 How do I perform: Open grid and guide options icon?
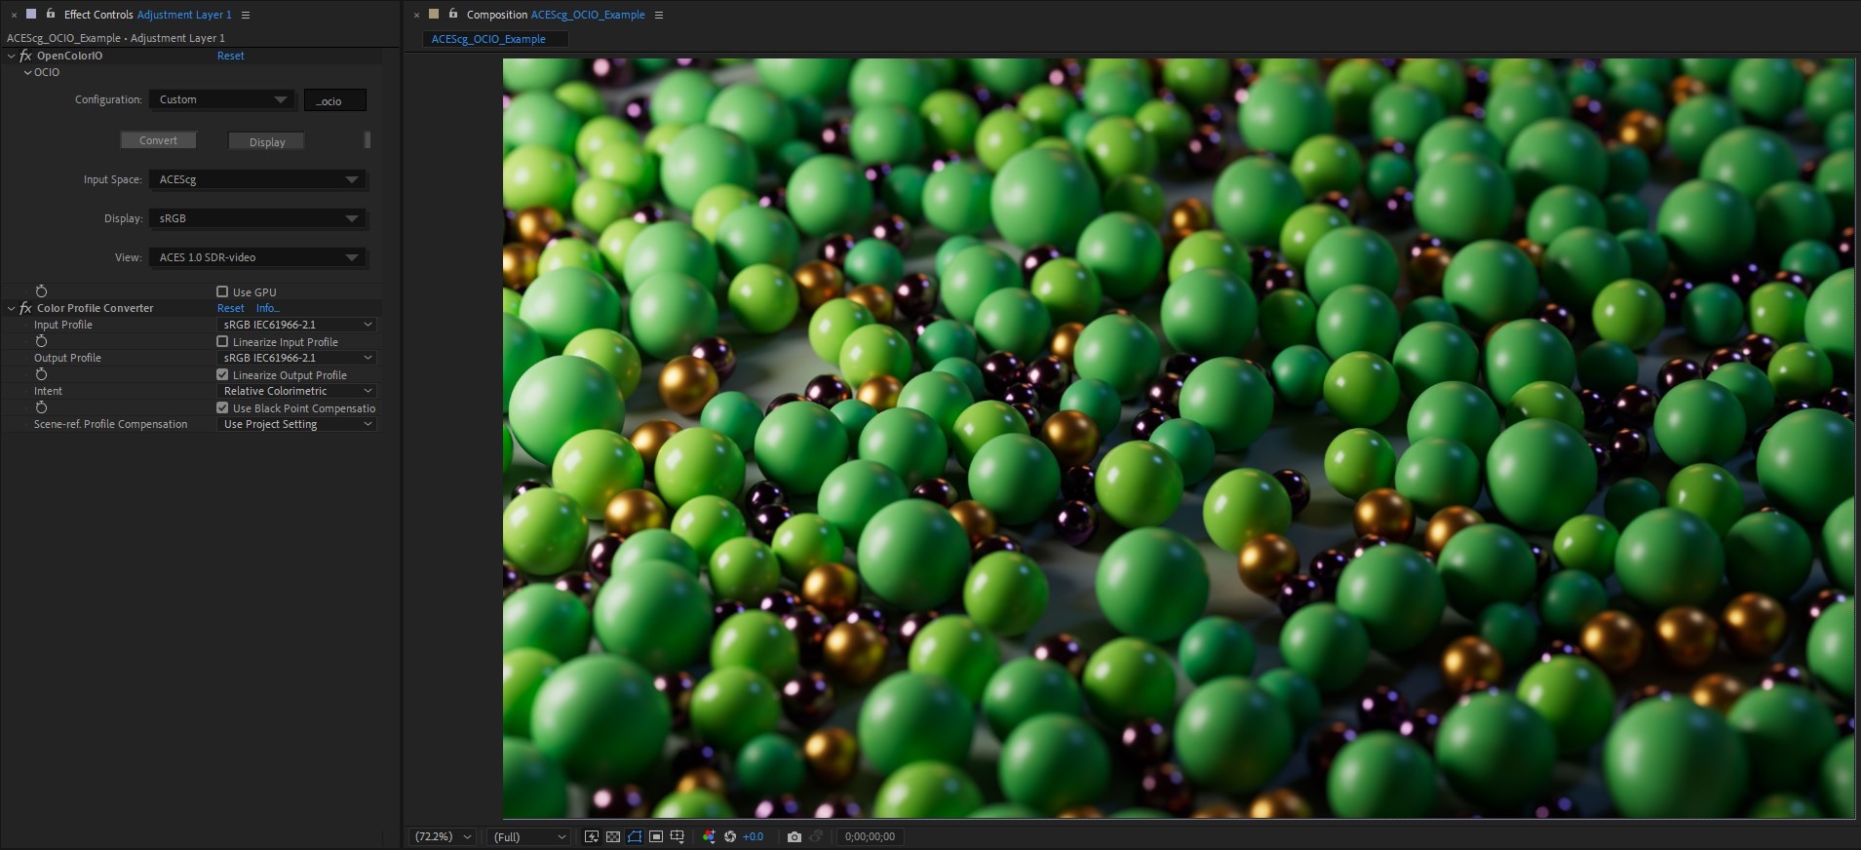pyautogui.click(x=678, y=836)
